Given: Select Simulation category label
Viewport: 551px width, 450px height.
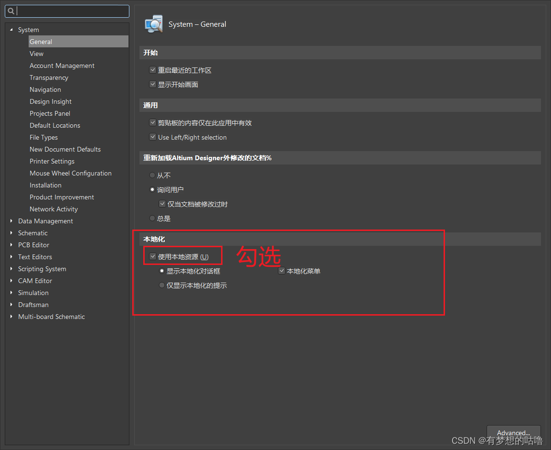Looking at the screenshot, I should [x=33, y=293].
